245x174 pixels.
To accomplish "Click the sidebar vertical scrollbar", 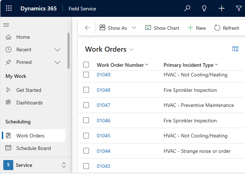I will click(x=69, y=50).
